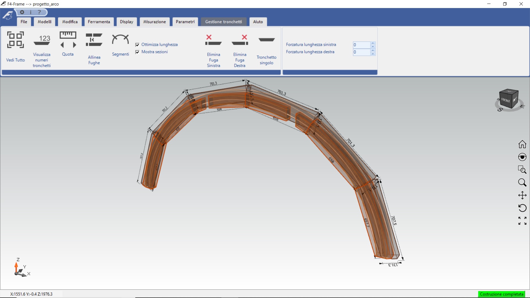Image resolution: width=530 pixels, height=298 pixels.
Task: Click the FRONT view cube
Action: click(x=506, y=100)
